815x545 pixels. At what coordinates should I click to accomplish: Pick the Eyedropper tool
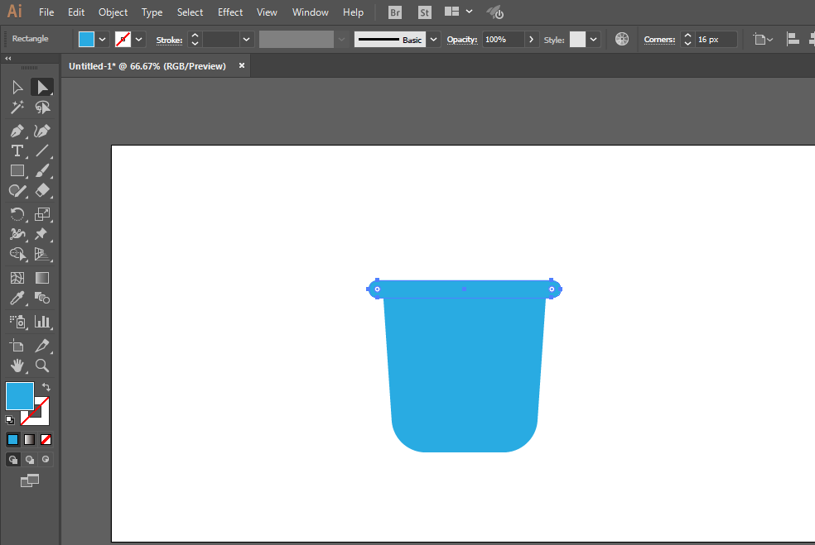[17, 298]
